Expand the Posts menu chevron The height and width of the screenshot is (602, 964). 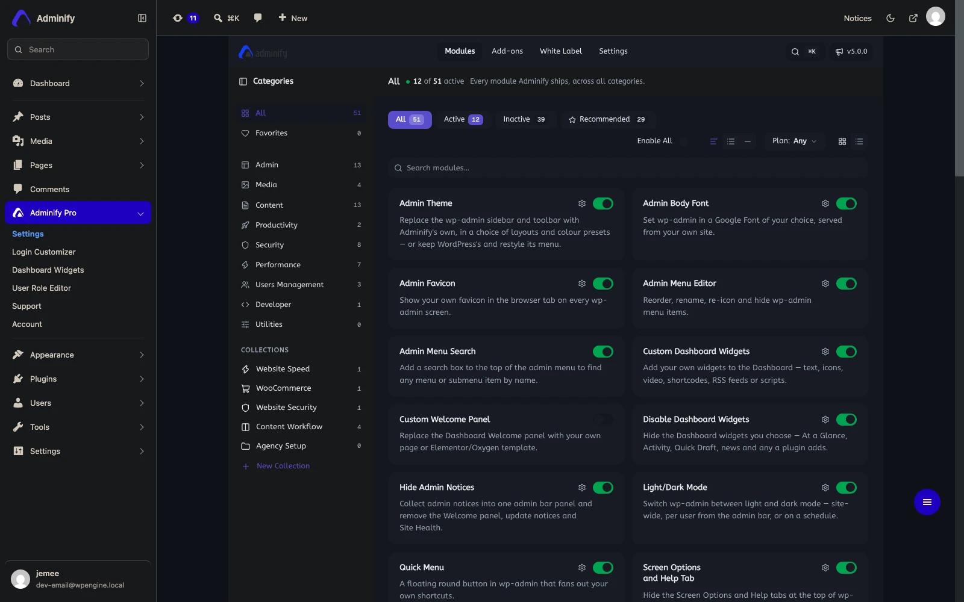(x=142, y=117)
